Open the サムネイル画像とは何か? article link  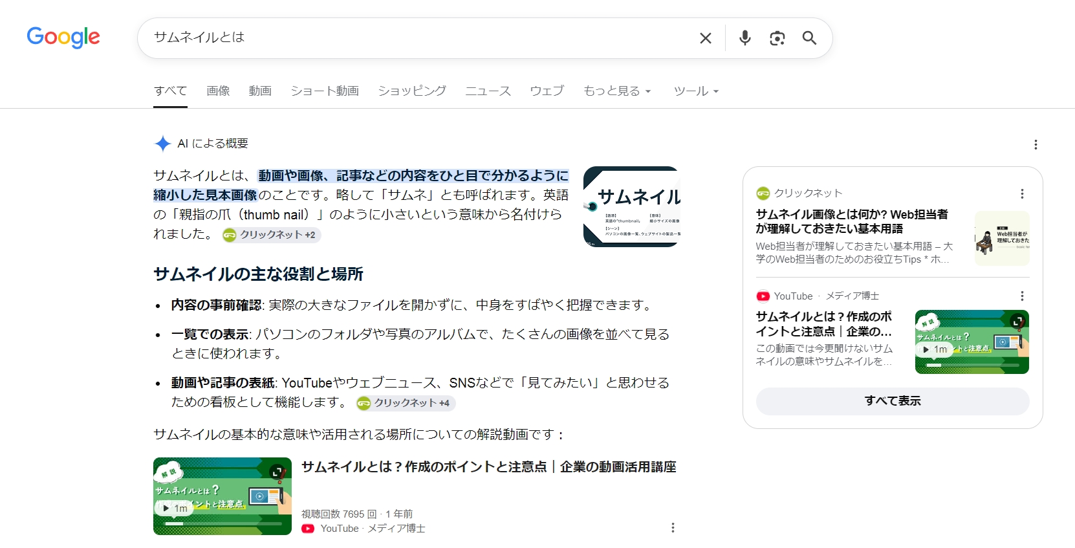tap(852, 221)
